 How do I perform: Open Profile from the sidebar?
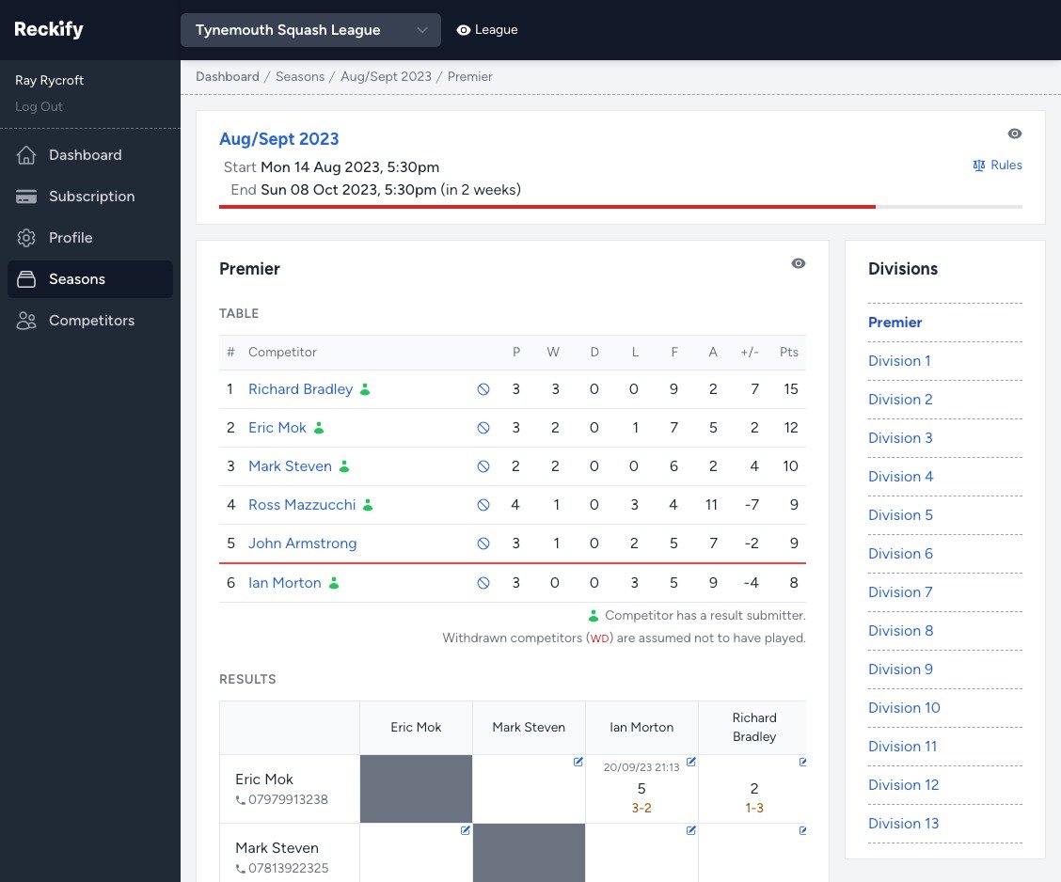click(x=90, y=237)
